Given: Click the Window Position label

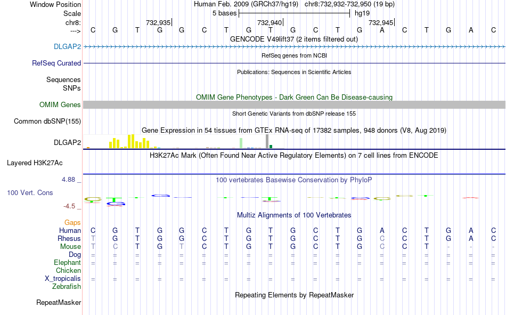Looking at the screenshot, I should (x=55, y=4).
